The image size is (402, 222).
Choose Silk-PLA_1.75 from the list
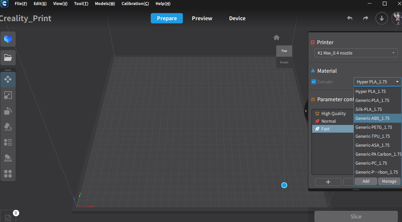pyautogui.click(x=378, y=109)
